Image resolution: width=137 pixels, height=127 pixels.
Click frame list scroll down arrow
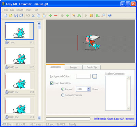tap(39, 118)
